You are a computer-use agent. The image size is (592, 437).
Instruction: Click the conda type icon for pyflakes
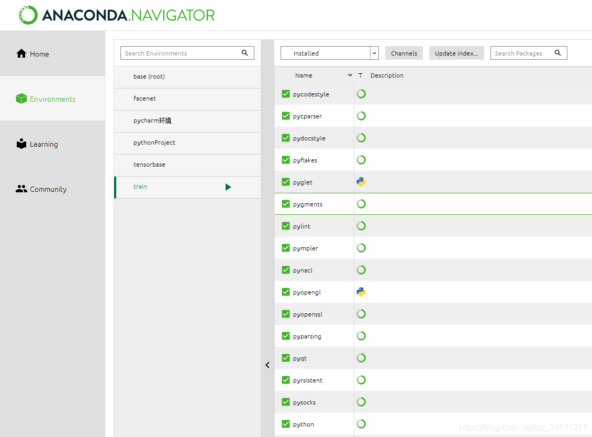coord(361,159)
